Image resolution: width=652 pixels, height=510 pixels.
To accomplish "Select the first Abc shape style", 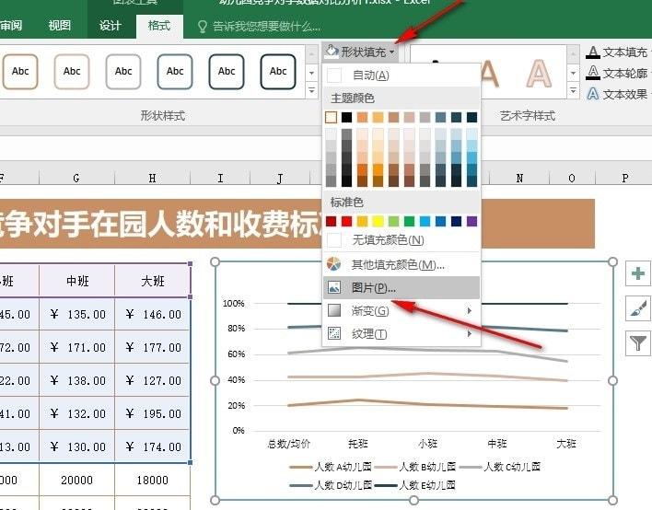I will click(x=20, y=72).
